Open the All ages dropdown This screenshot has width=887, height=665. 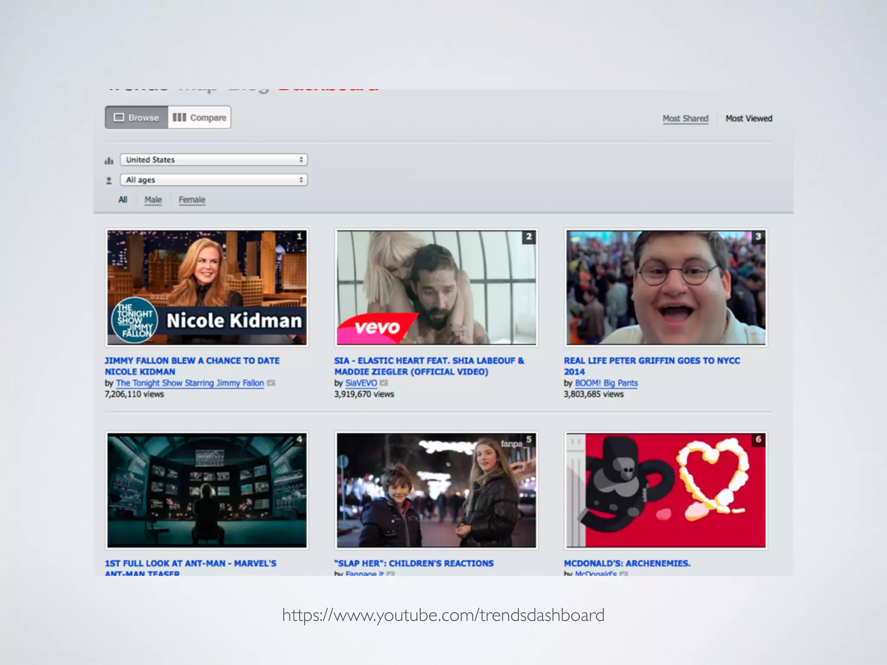point(214,180)
